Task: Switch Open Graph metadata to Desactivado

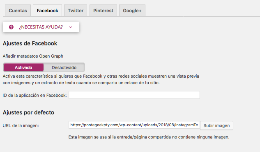Action: (64, 67)
